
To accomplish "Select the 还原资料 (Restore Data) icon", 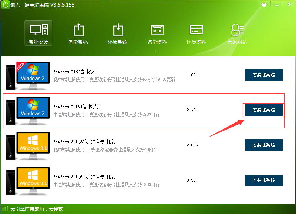I will click(196, 32).
